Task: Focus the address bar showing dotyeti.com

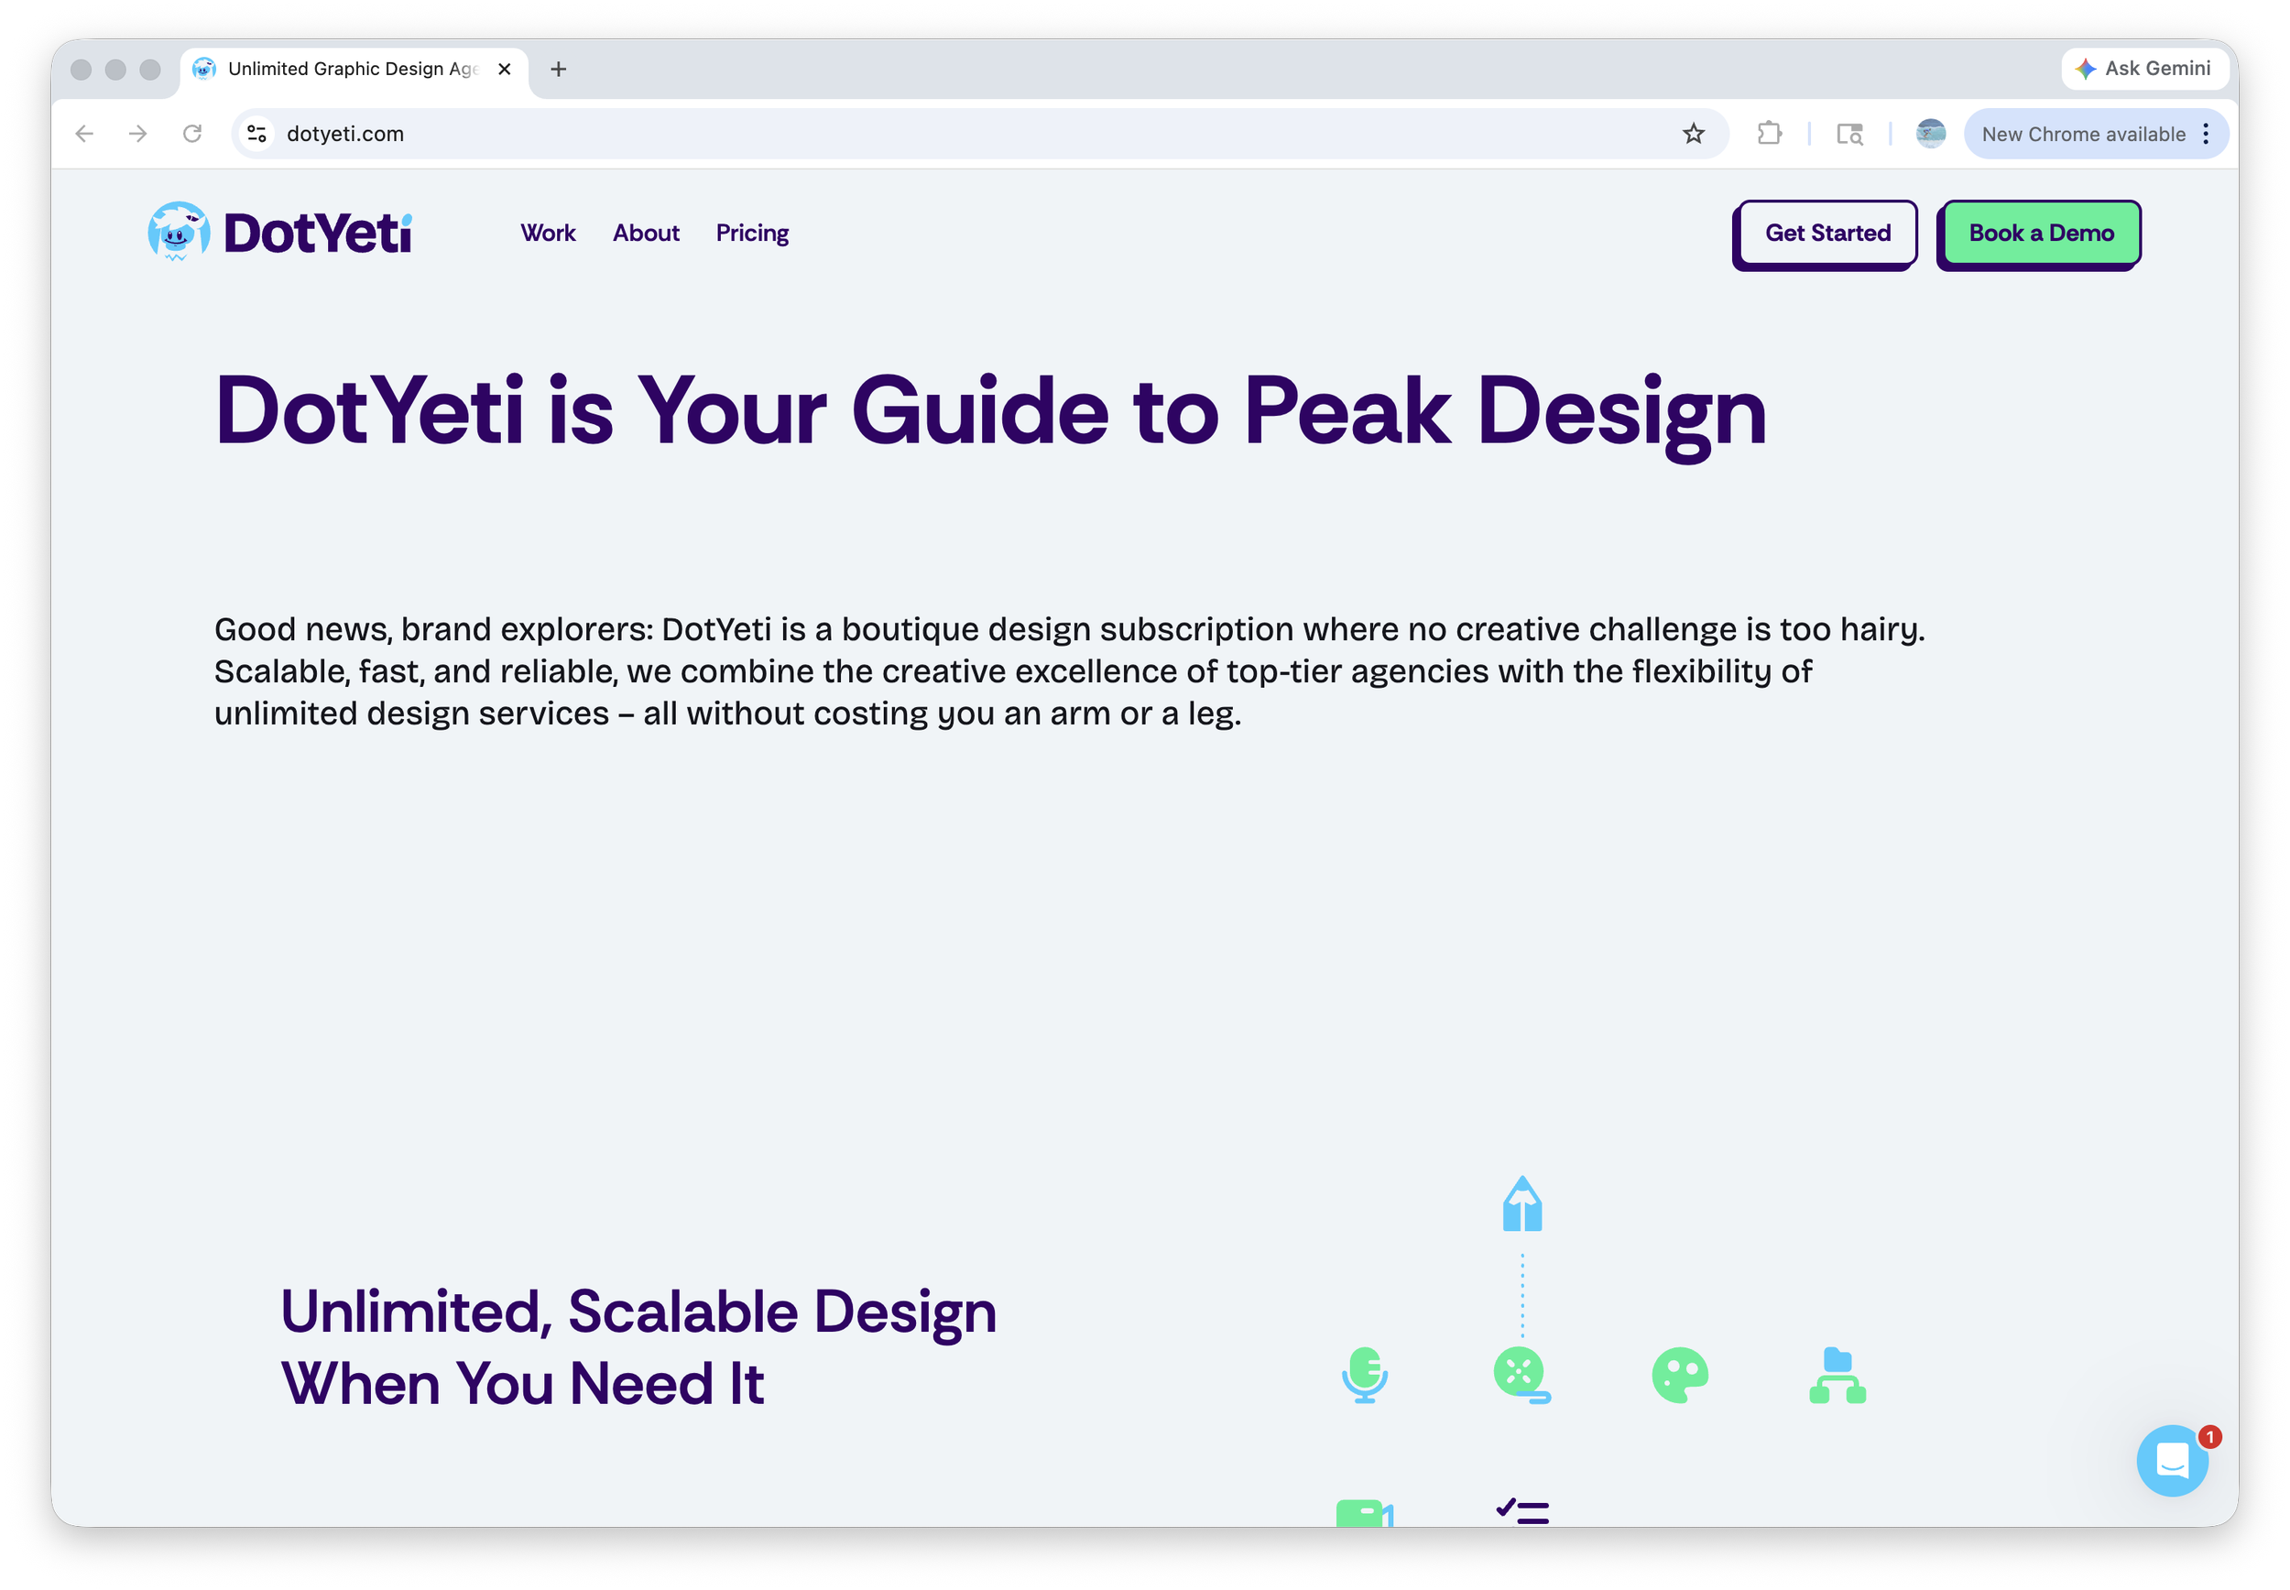Action: tap(980, 134)
